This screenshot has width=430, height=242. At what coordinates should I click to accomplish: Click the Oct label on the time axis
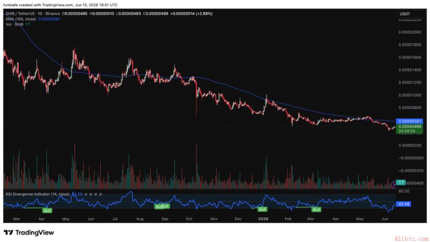point(189,219)
